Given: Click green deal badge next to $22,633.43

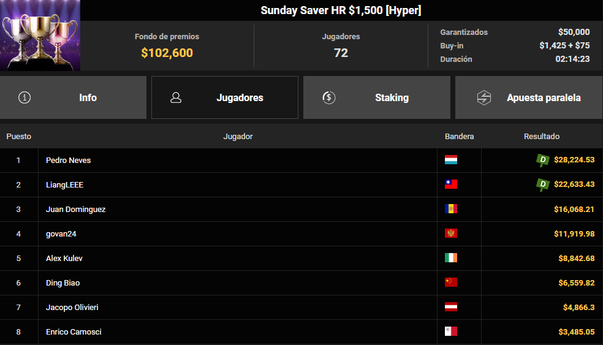Looking at the screenshot, I should (542, 184).
